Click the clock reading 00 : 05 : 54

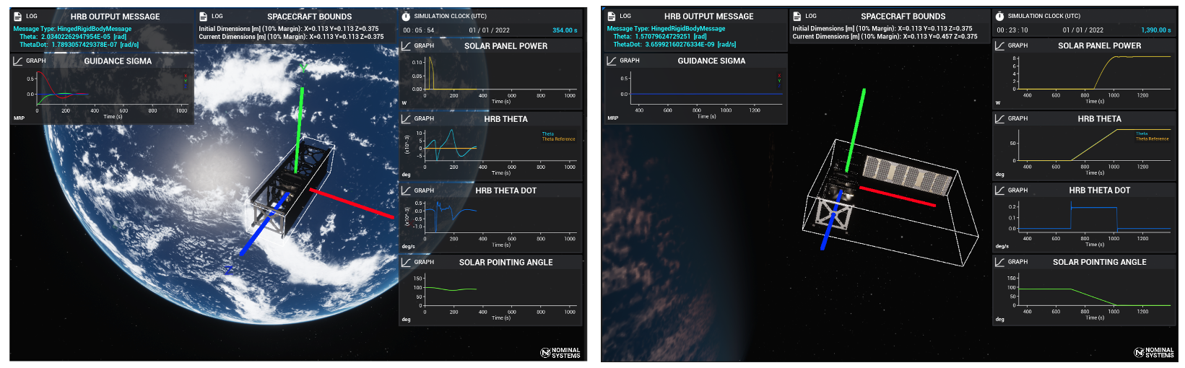coord(419,30)
